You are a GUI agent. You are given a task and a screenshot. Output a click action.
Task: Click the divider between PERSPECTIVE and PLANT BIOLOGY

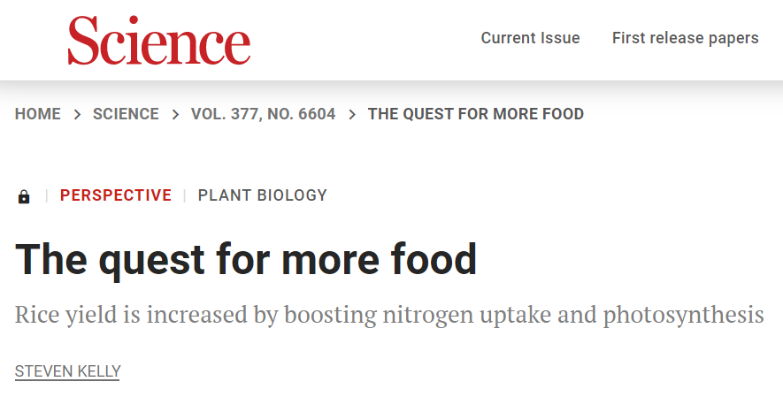coord(185,195)
